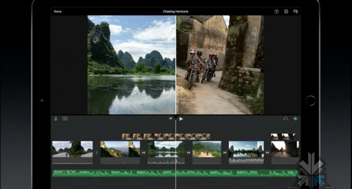The width and height of the screenshot is (352, 189).
Task: Select the mountain cliff clip in timeline
Action: click(x=120, y=150)
